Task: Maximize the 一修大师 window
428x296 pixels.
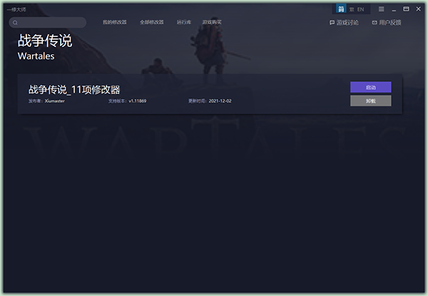Action: coord(406,9)
